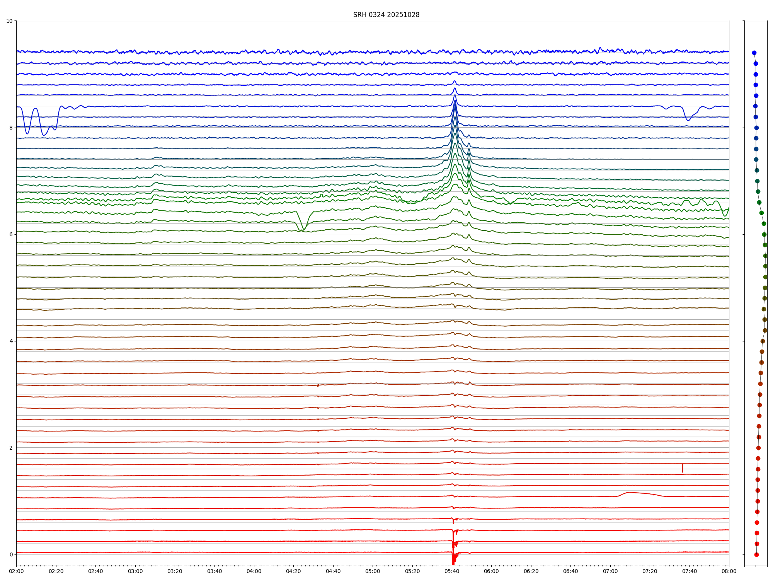The height and width of the screenshot is (580, 773).
Task: Click the 08:00 time axis label
Action: pos(729,571)
